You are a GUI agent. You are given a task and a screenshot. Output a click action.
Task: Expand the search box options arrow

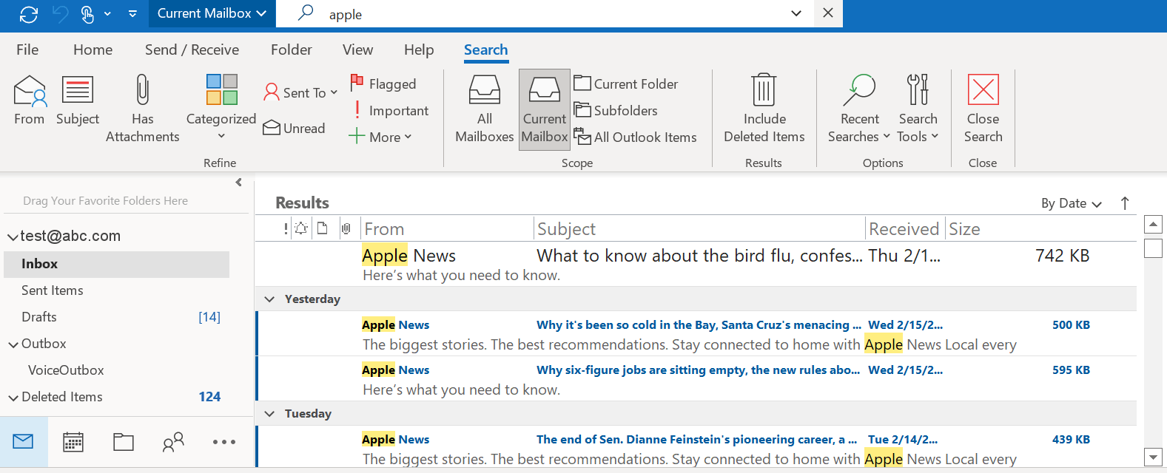[796, 13]
